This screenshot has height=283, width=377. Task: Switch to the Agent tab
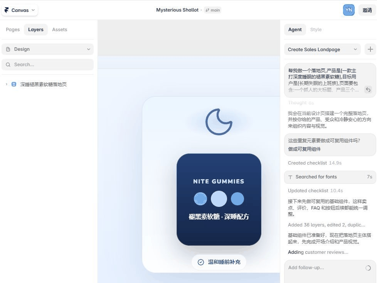(295, 30)
